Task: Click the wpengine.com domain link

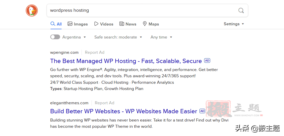Action: [x=64, y=52]
